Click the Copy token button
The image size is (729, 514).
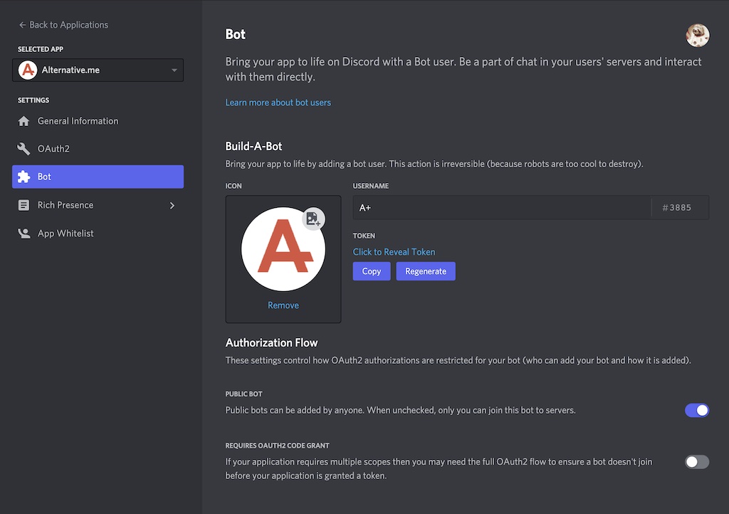pyautogui.click(x=371, y=271)
